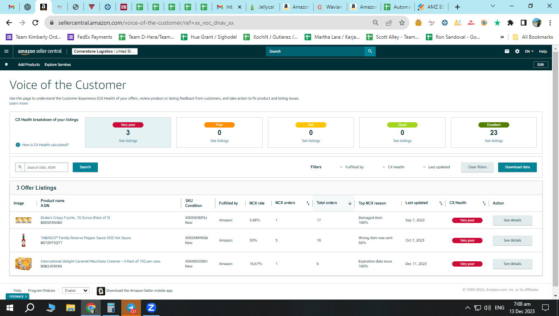Expand the CX Health filter dropdown
This screenshot has width=559, height=316.
pos(393,167)
